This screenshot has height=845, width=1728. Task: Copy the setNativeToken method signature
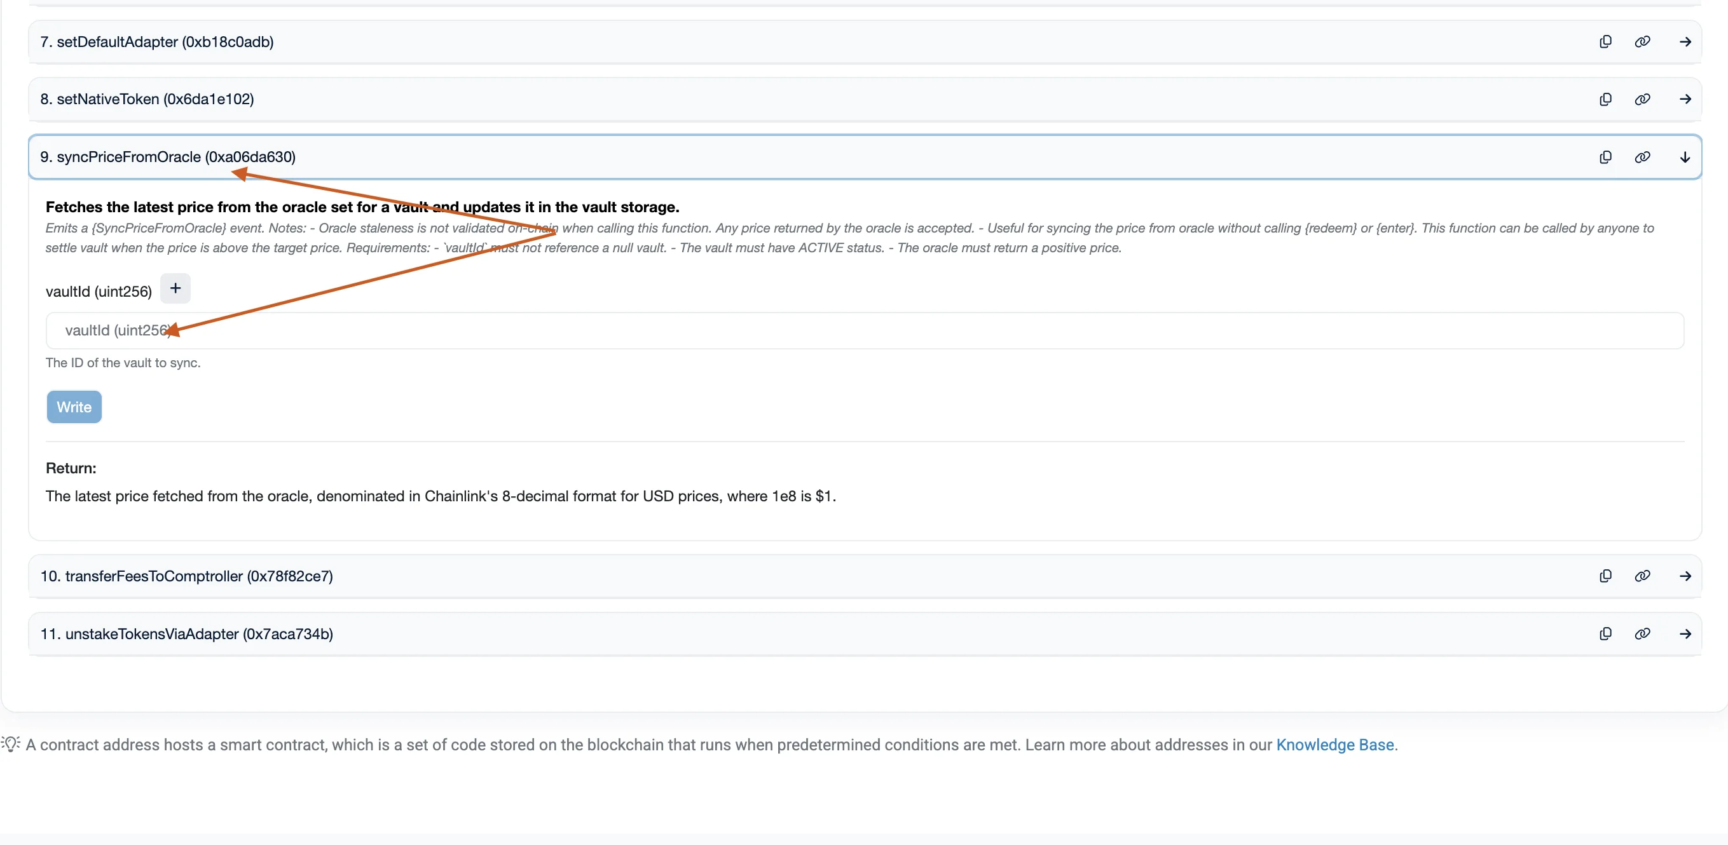(x=1606, y=98)
